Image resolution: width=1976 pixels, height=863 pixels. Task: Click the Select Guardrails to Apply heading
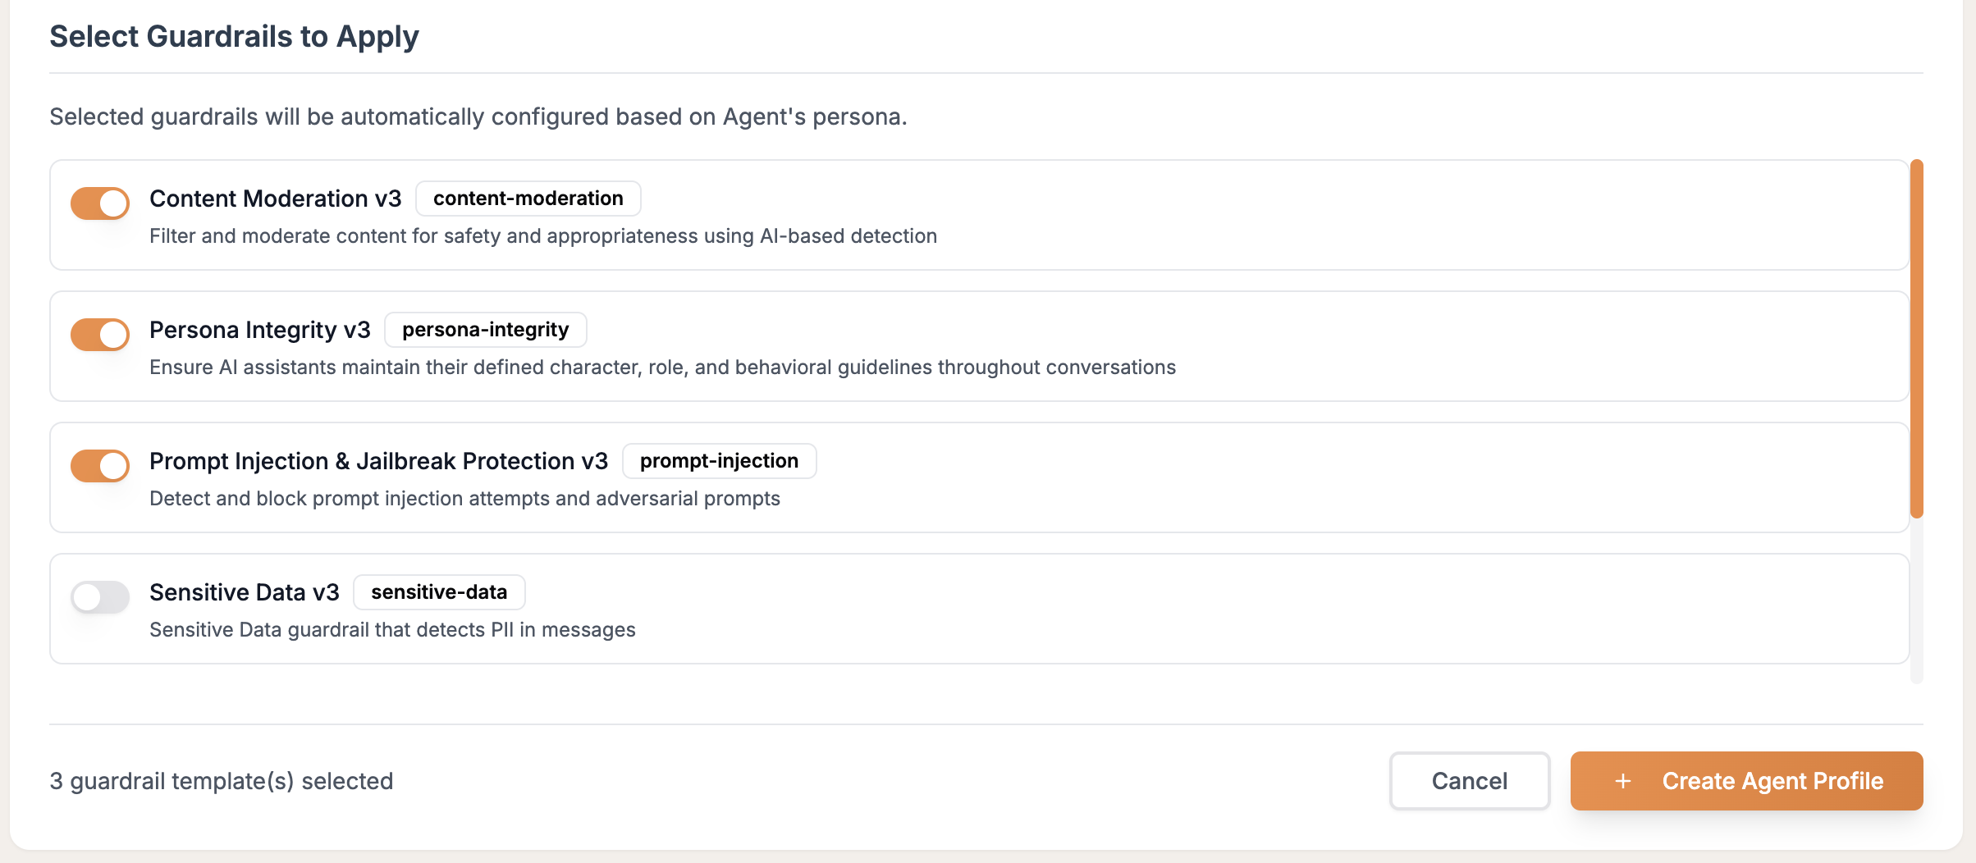pyautogui.click(x=234, y=37)
